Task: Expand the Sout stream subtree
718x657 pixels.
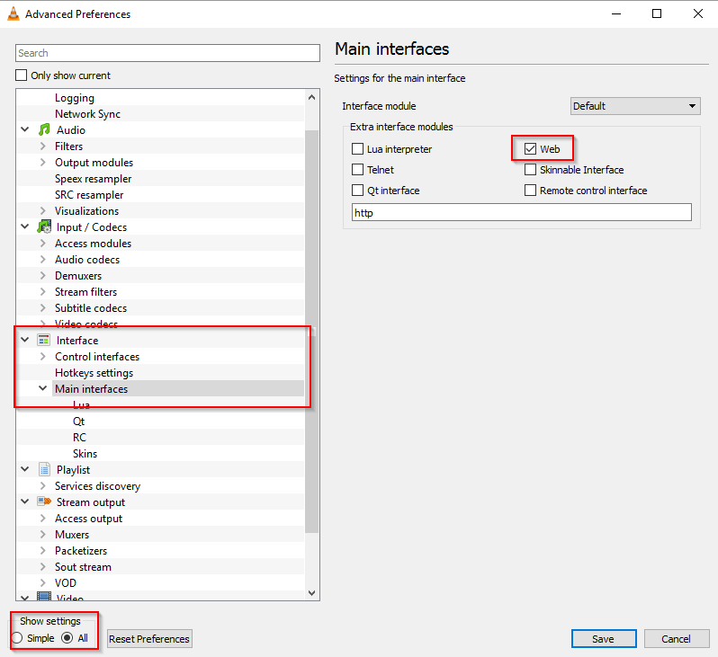Action: 42,566
